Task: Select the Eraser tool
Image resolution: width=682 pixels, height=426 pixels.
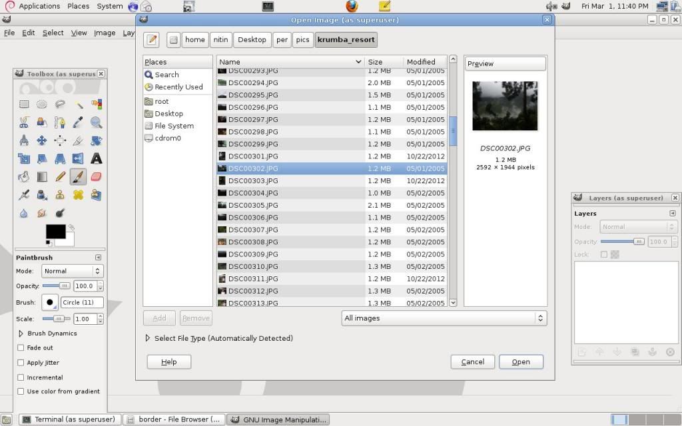Action: 96,177
